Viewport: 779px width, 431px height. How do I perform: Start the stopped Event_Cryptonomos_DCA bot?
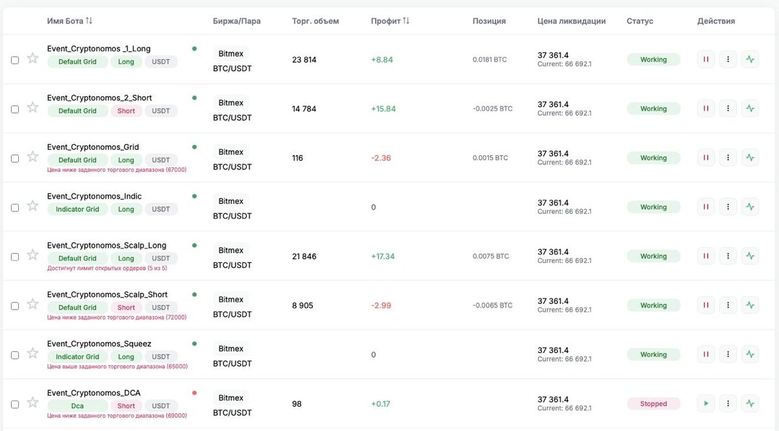706,404
